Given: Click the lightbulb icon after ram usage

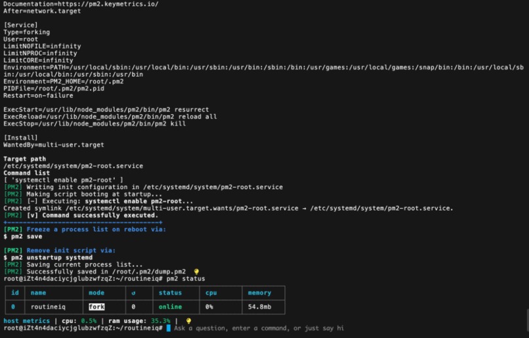Looking at the screenshot, I should click(x=188, y=321).
